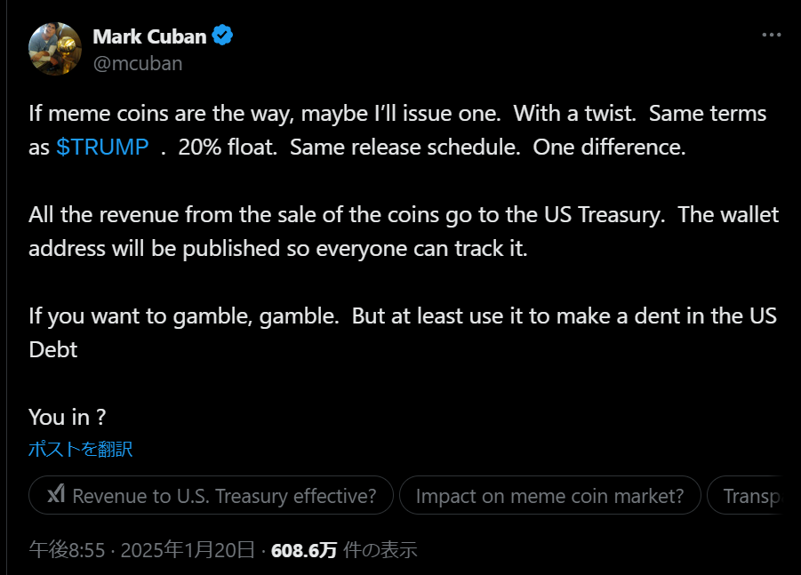Click the date 2025年1月20日
The width and height of the screenshot is (801, 575).
coord(187,550)
